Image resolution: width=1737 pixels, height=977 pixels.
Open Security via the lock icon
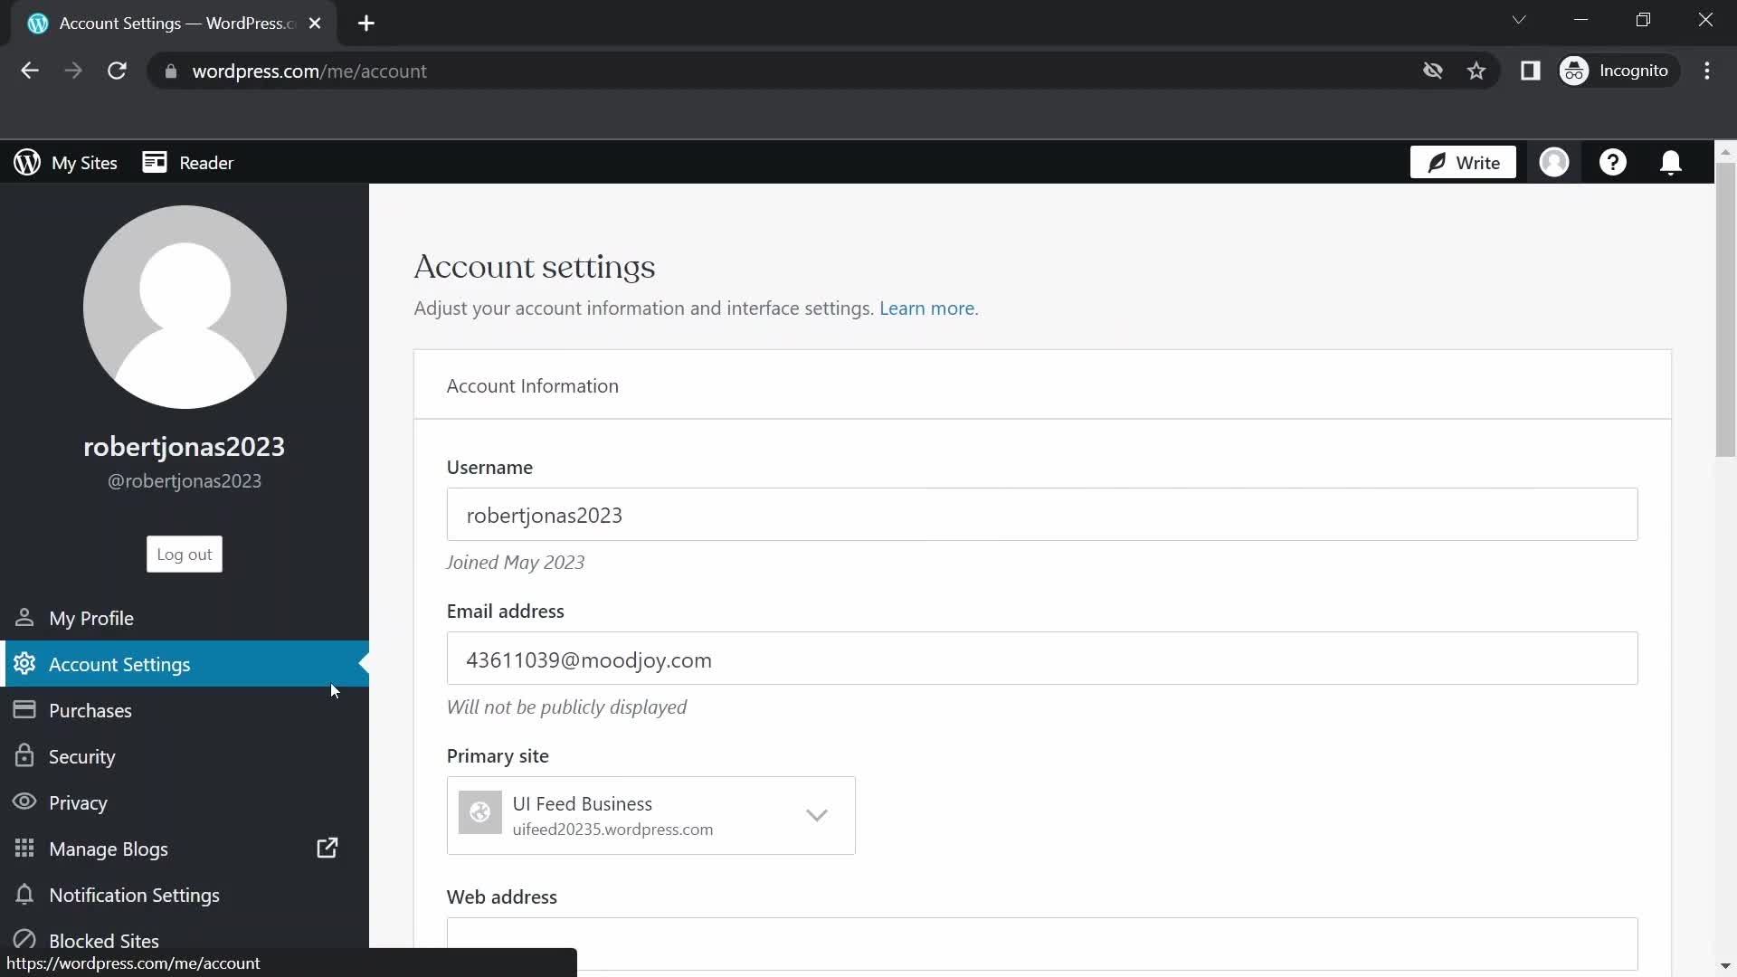click(x=24, y=756)
